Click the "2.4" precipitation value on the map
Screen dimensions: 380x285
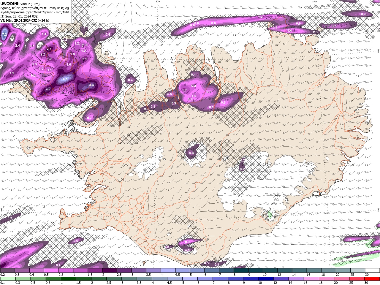18,45
